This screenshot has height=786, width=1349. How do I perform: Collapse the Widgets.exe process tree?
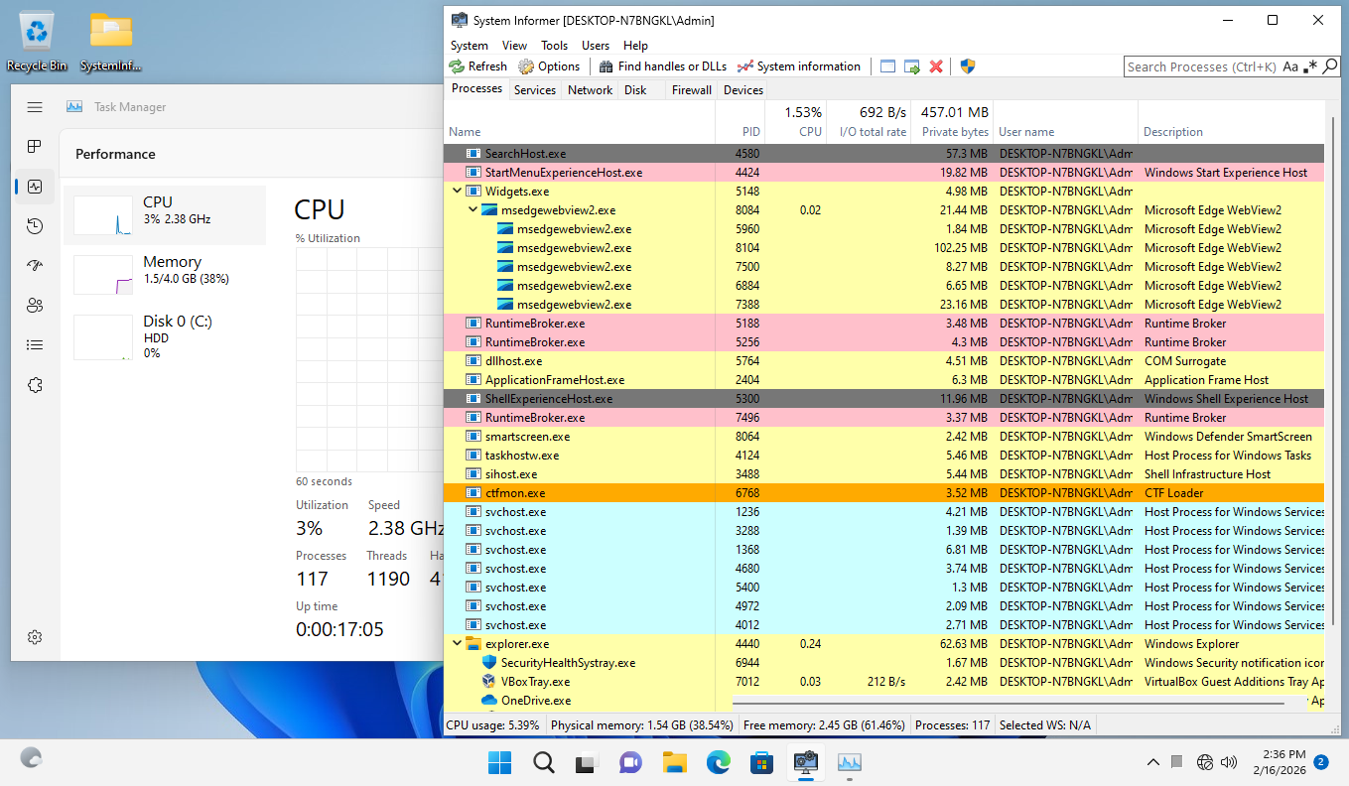457,192
